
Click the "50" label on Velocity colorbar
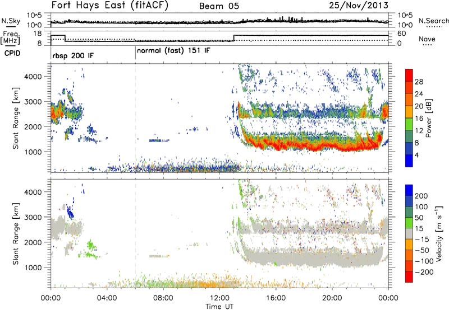419,218
